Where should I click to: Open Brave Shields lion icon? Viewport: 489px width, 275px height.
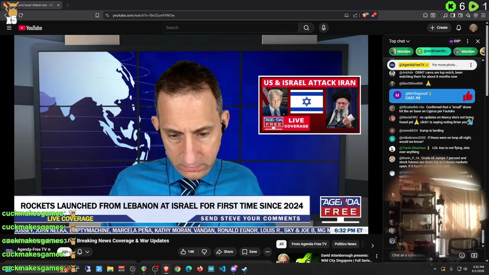(x=365, y=15)
